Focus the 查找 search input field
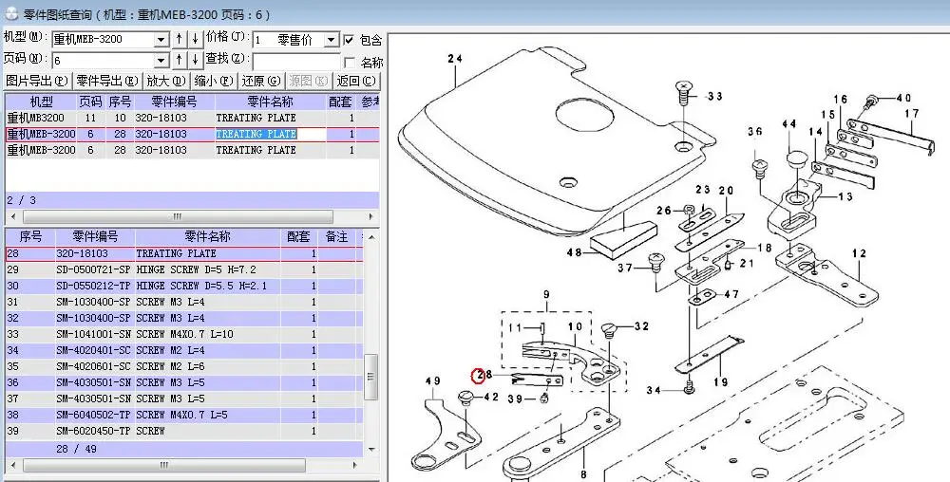Screen dimensions: 950x482 point(296,61)
